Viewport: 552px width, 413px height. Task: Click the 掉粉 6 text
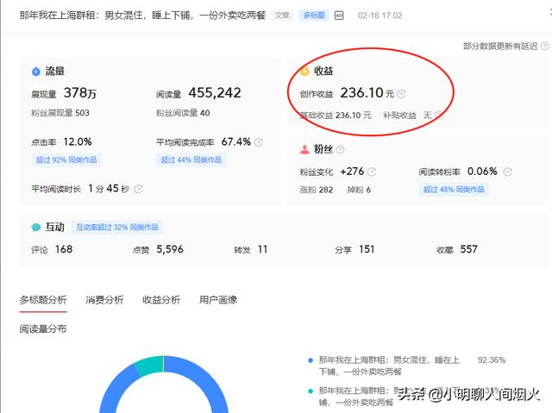click(359, 190)
